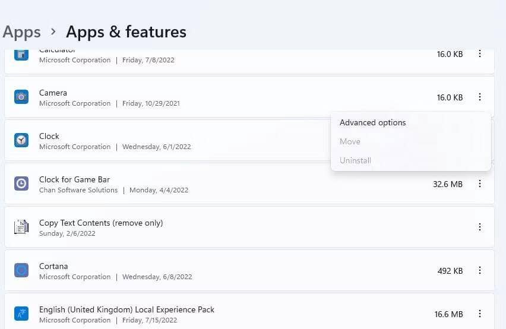Click the Clock for Game Bar icon
The width and height of the screenshot is (506, 329).
[21, 184]
